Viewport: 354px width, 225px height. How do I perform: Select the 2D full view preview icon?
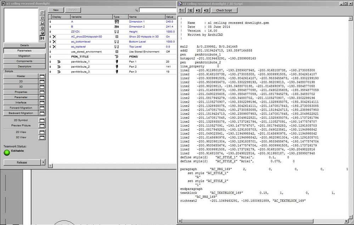tap(42, 18)
